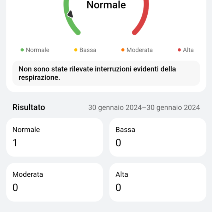Open the Moderata result card
The width and height of the screenshot is (212, 212).
(55, 182)
